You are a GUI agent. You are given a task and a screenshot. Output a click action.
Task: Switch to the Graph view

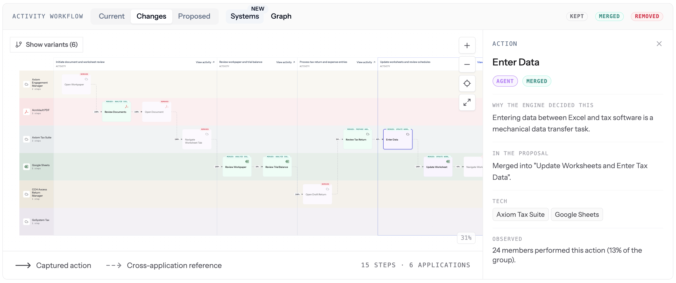(281, 16)
